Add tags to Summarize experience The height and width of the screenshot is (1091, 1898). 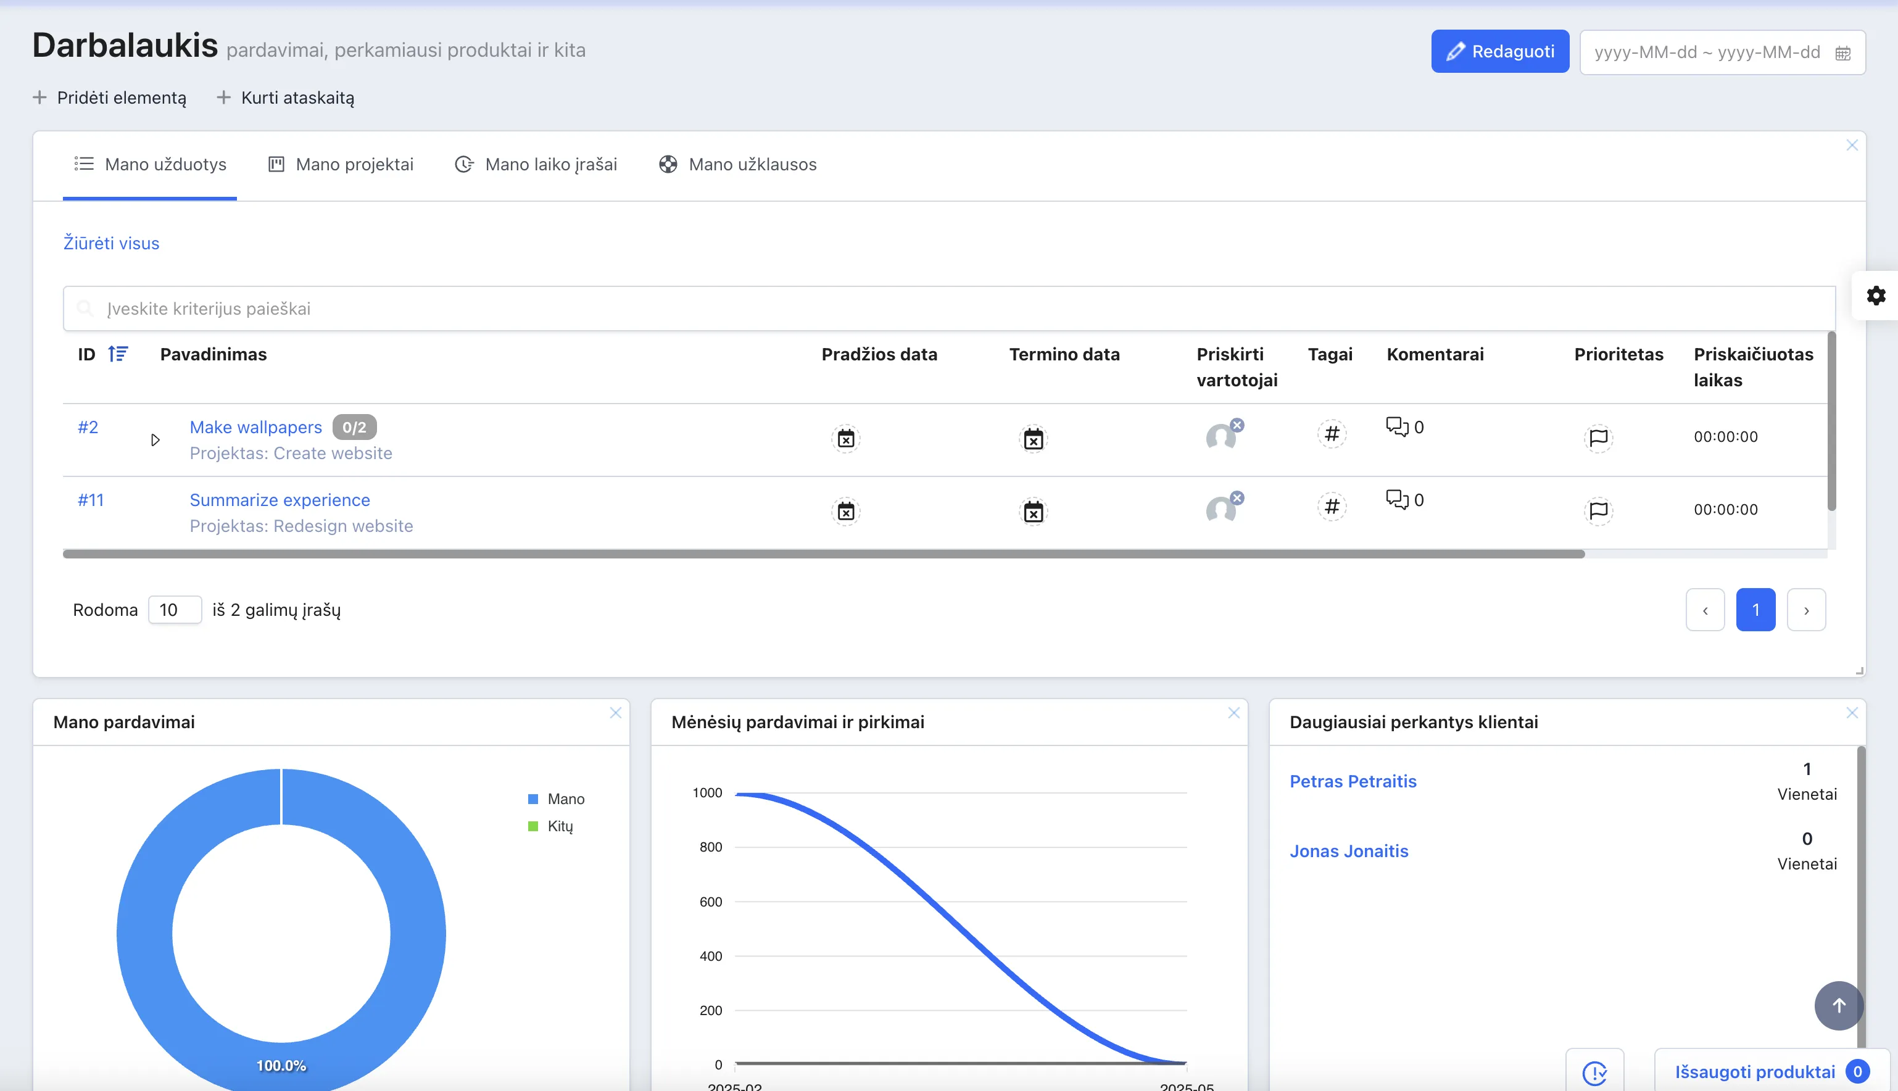click(x=1332, y=507)
